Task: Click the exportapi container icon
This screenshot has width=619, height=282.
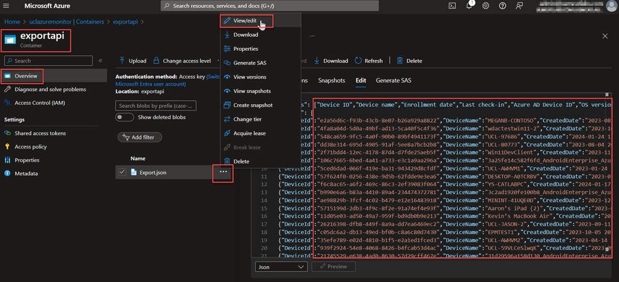Action: 11,40
